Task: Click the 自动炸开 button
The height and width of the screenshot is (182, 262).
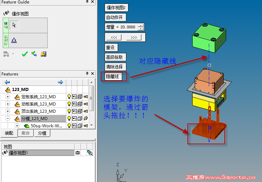Action: 115,17
